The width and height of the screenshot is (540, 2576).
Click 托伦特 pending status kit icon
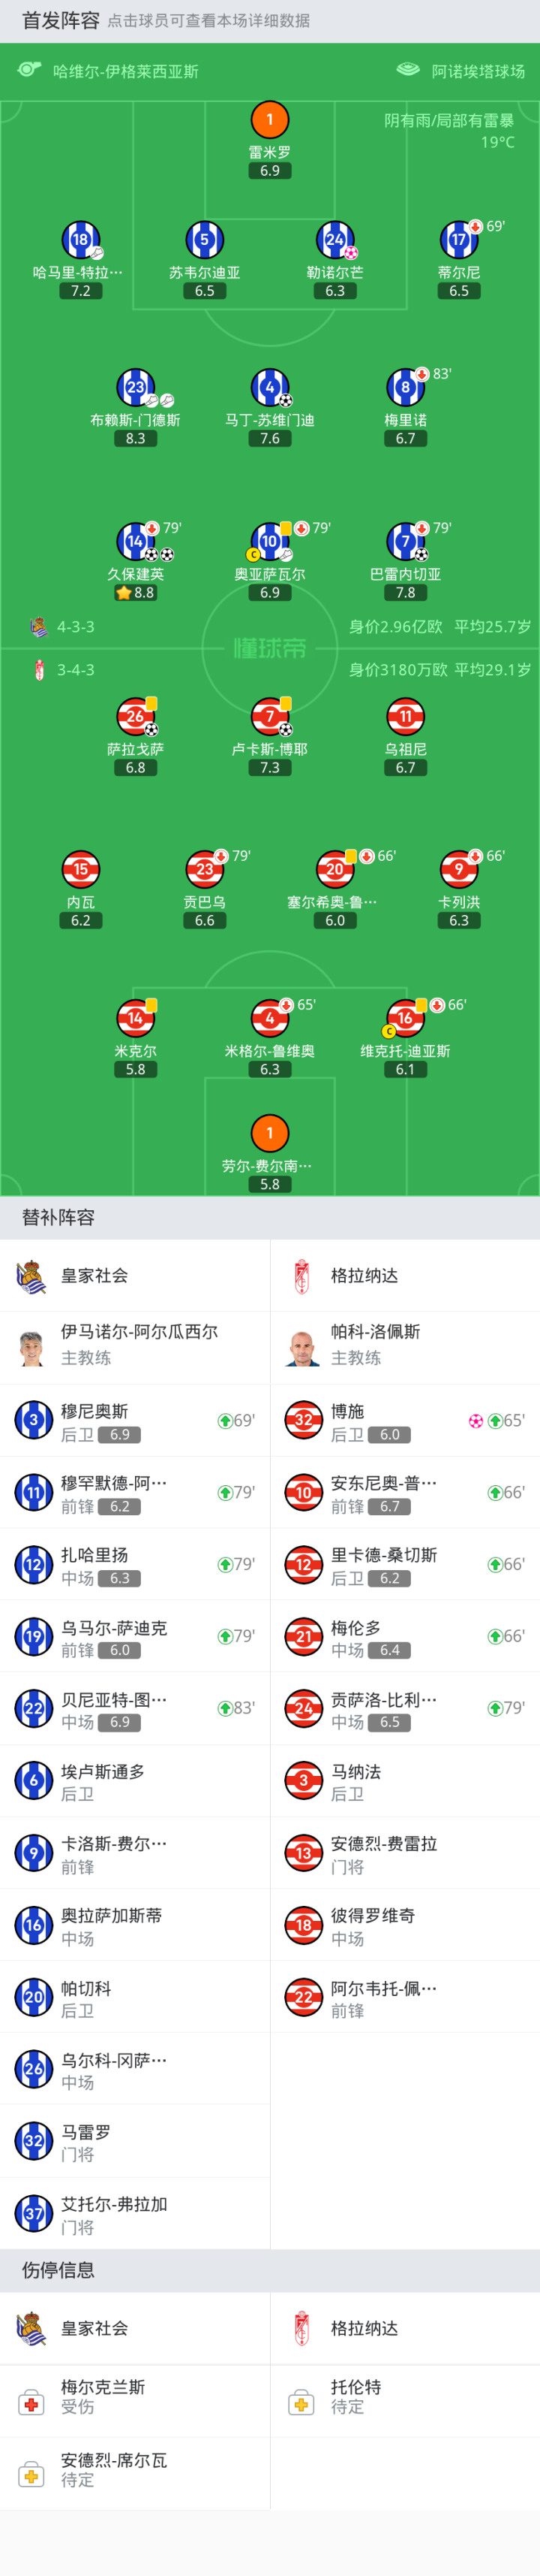click(301, 2402)
